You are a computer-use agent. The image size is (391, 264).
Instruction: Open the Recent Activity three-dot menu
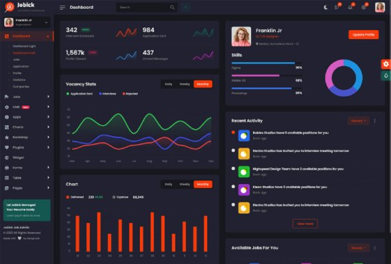[375, 121]
